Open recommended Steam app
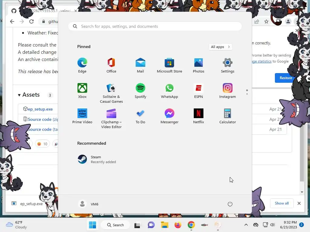The height and width of the screenshot is (232, 310). point(97,159)
